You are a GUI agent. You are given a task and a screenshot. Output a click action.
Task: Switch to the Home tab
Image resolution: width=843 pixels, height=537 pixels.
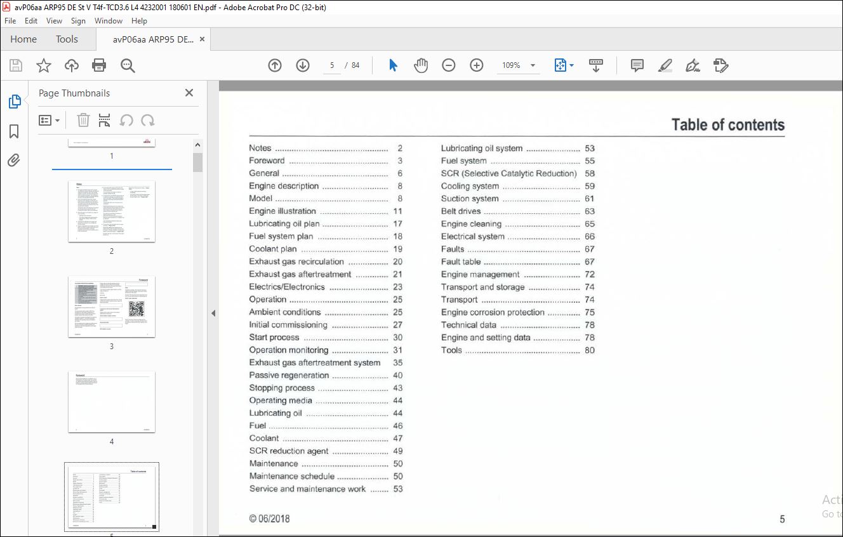click(23, 39)
